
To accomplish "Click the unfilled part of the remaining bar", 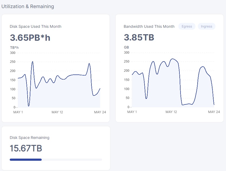I will click(x=72, y=160).
